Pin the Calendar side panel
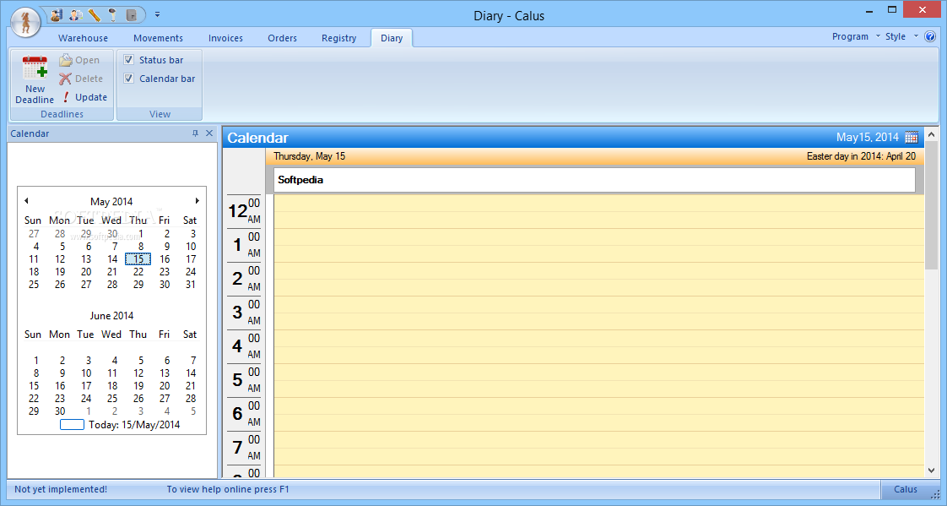This screenshot has width=947, height=506. (x=195, y=133)
